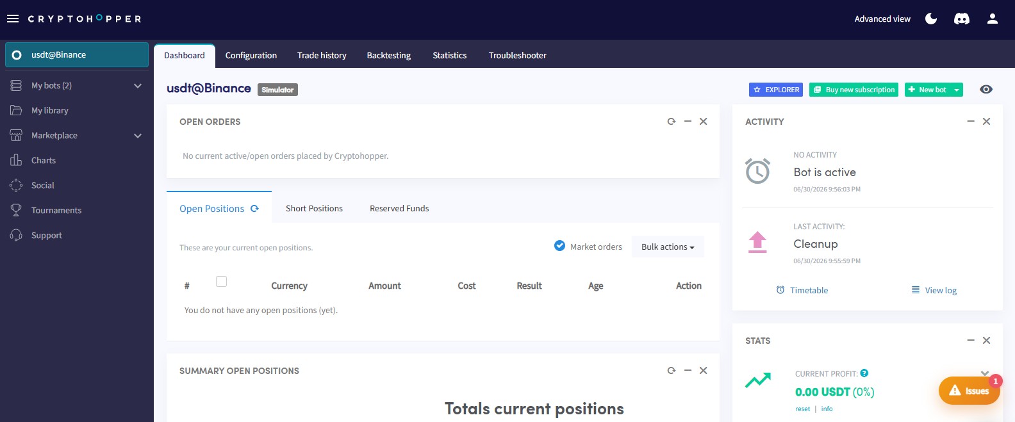Minimize the Activity panel
The image size is (1015, 422).
(971, 121)
